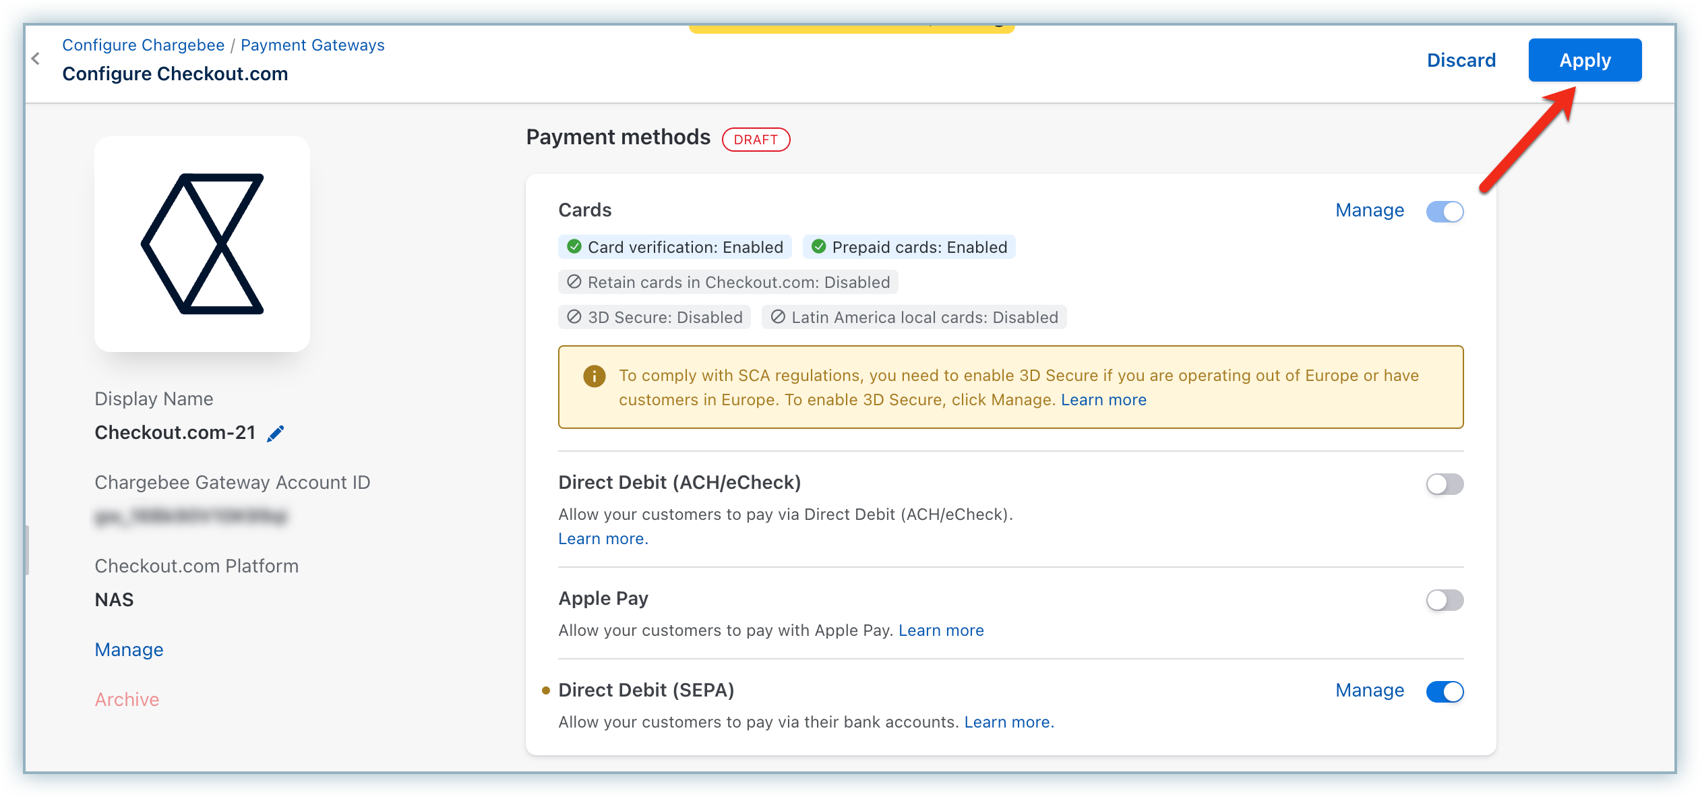Click the 3D Secure disabled icon

click(574, 317)
